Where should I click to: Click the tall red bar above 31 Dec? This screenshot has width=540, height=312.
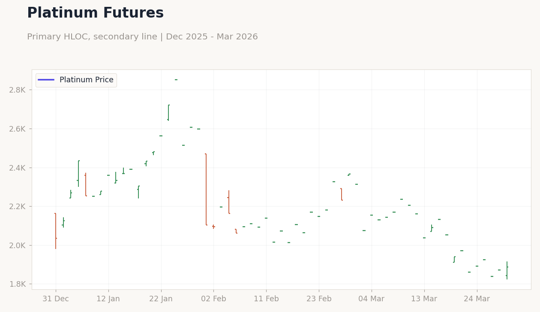point(56,231)
